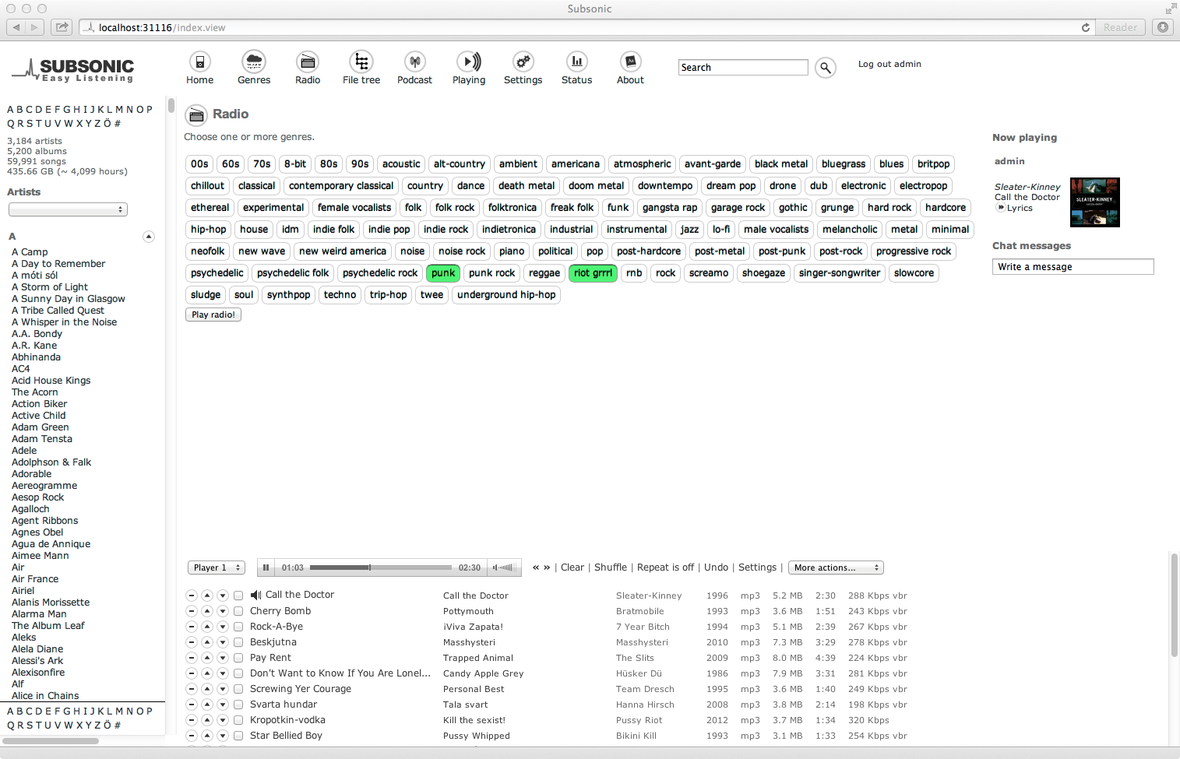Click the Play radio! button
Screen dimensions: 1180x759
213,314
